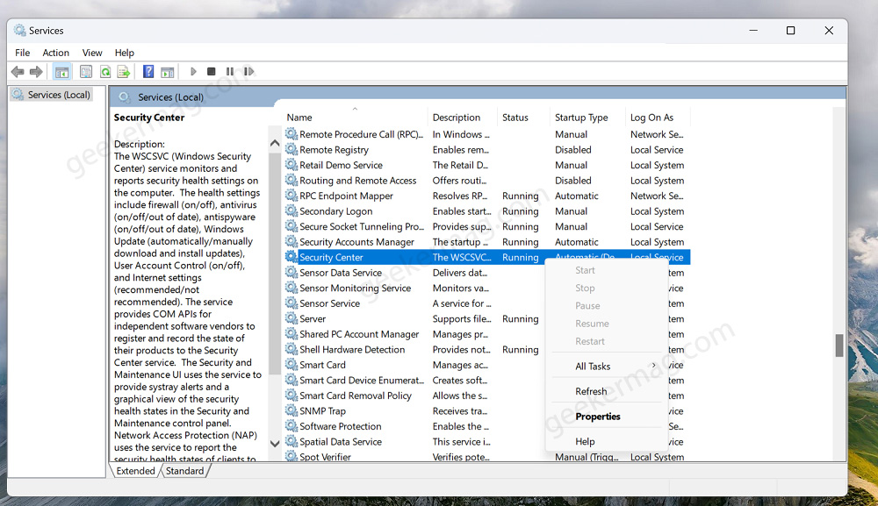This screenshot has height=506, width=878.
Task: Select the Smart Card Removal Policy service
Action: pyautogui.click(x=414, y=396)
